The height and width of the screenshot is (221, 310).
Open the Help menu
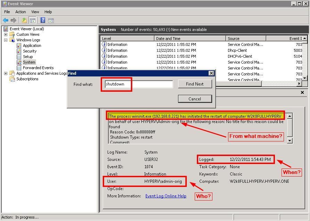(x=48, y=12)
